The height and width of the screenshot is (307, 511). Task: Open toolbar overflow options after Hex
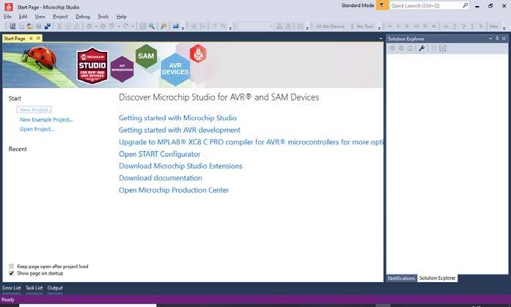[504, 28]
